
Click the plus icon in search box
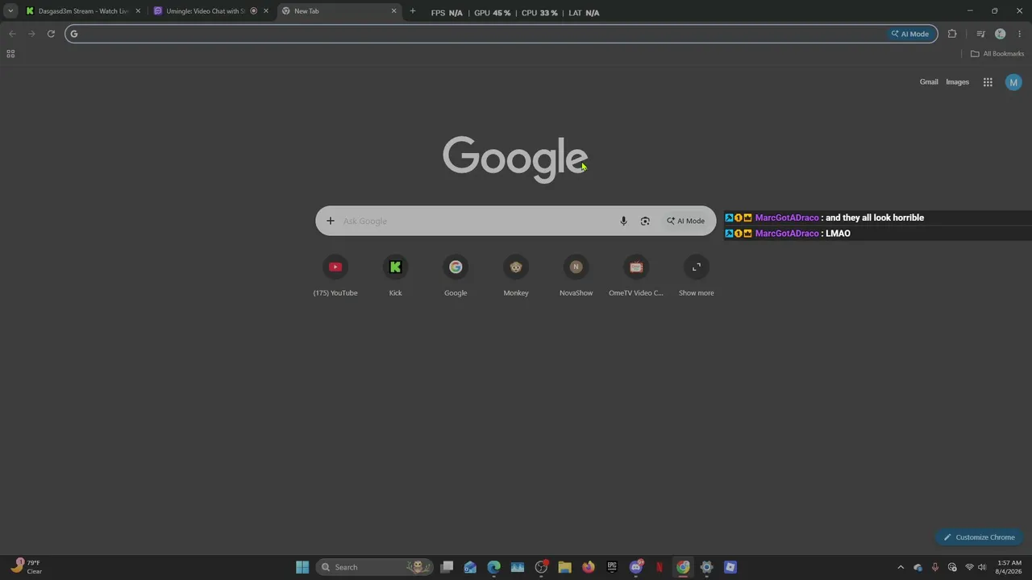[330, 221]
